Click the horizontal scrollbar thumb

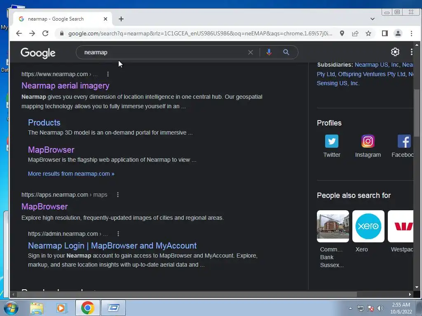[187, 295]
